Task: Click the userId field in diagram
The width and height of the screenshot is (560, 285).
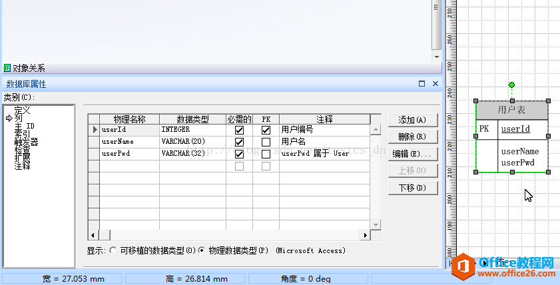Action: coord(515,129)
